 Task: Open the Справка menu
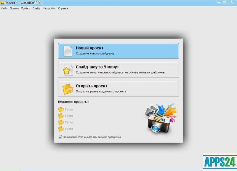(x=63, y=8)
